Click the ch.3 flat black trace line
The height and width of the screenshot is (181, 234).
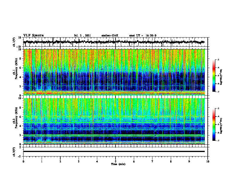(114, 151)
